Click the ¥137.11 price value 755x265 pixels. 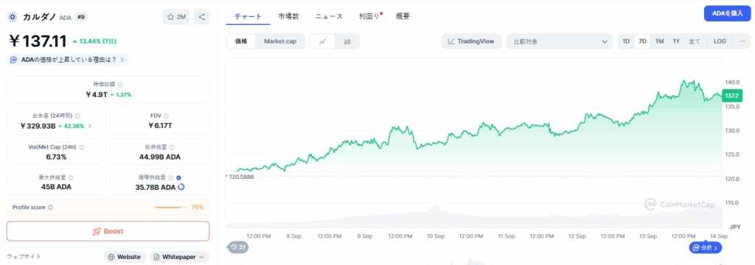point(38,41)
